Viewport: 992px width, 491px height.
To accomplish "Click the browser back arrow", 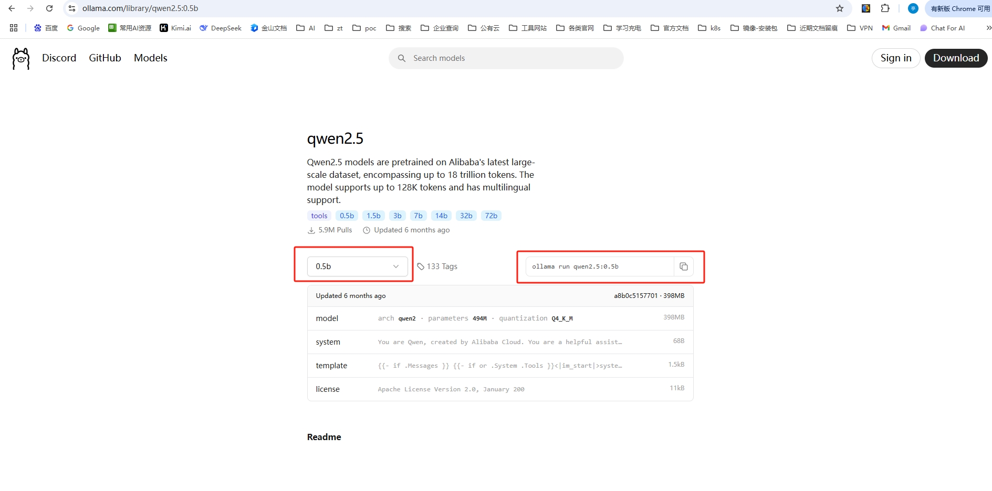I will 12,8.
